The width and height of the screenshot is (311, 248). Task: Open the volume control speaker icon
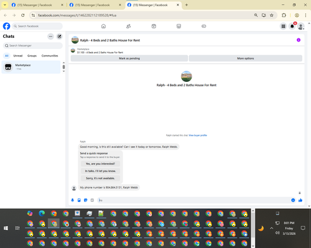277,233
